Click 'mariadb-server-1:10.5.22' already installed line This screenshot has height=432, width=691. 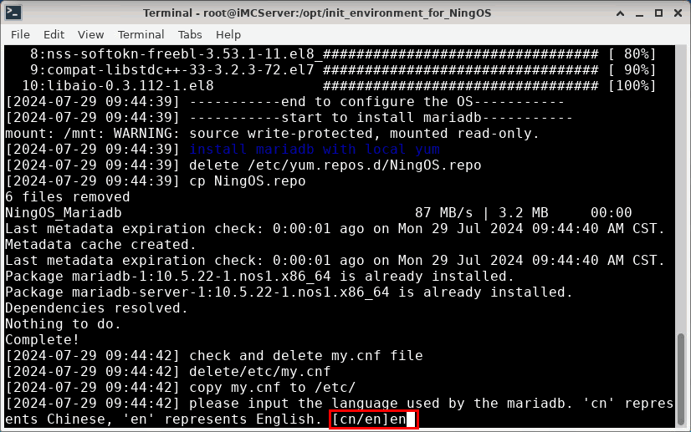[289, 292]
